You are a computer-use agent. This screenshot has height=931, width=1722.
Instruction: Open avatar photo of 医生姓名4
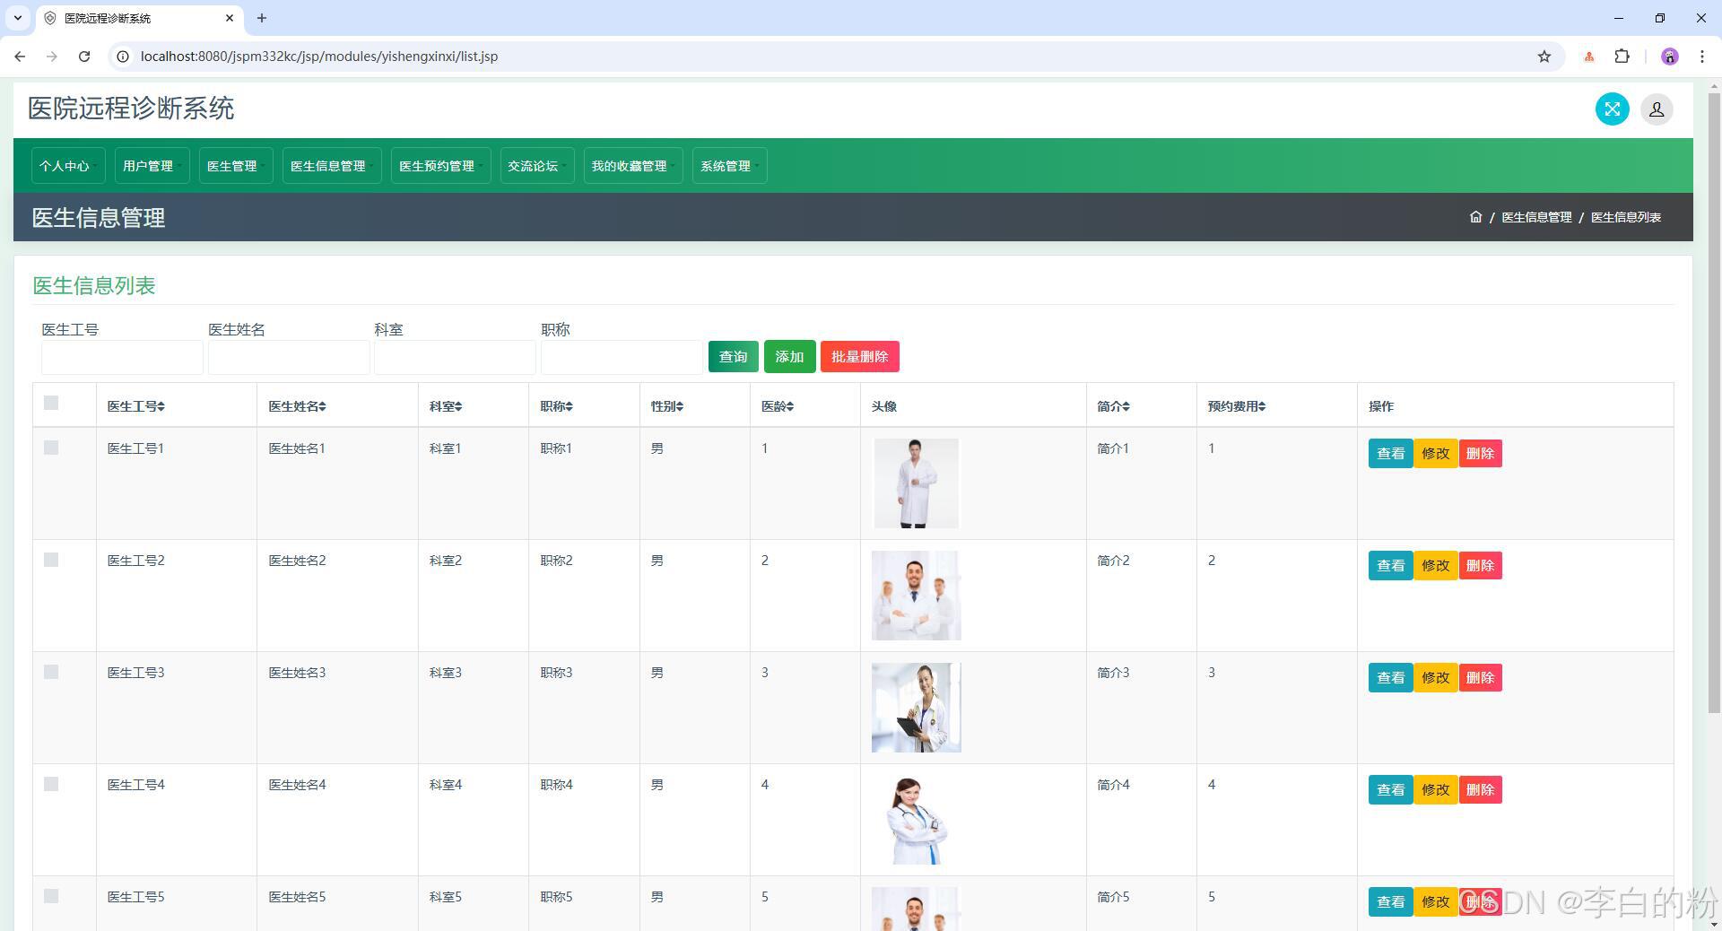(x=916, y=820)
